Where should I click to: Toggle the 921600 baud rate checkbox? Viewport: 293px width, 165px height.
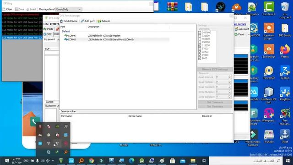pyautogui.click(x=200, y=36)
